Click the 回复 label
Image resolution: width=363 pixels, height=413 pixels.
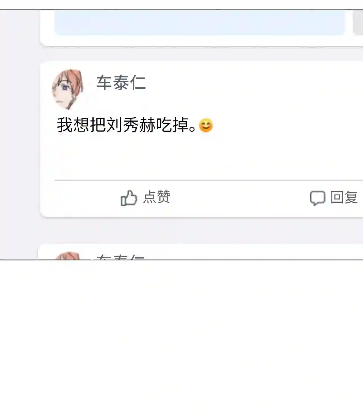click(x=344, y=197)
